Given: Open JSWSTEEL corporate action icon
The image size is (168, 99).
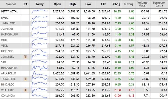Looking at the screenshot, I should coord(25,57).
